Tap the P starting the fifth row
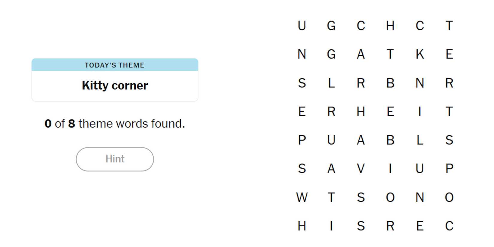Screen dimensions: 494x247 point(302,140)
